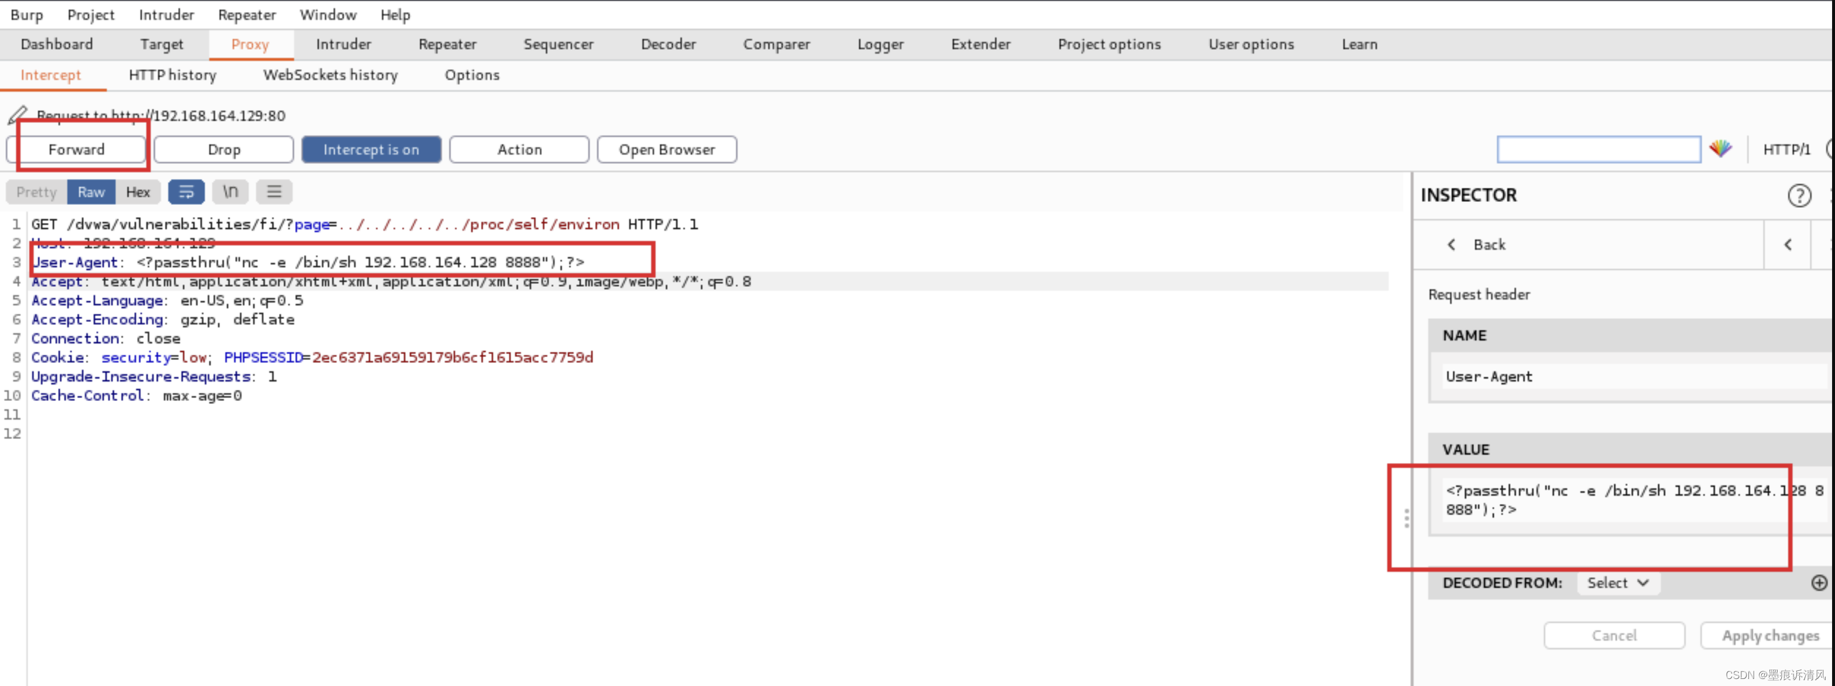Turn off the Intercept is on toggle
This screenshot has width=1835, height=686.
pyautogui.click(x=371, y=150)
